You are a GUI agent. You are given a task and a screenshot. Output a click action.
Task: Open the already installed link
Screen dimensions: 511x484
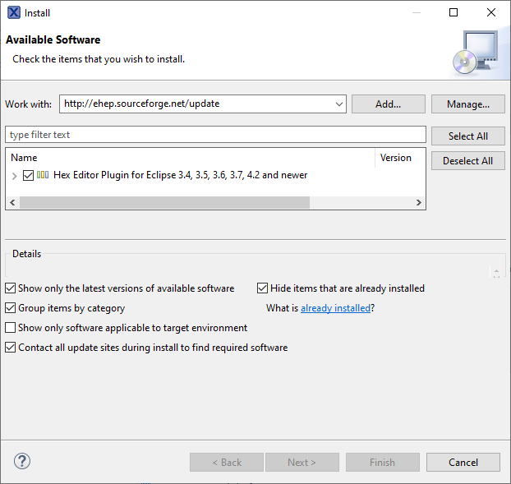tap(335, 308)
